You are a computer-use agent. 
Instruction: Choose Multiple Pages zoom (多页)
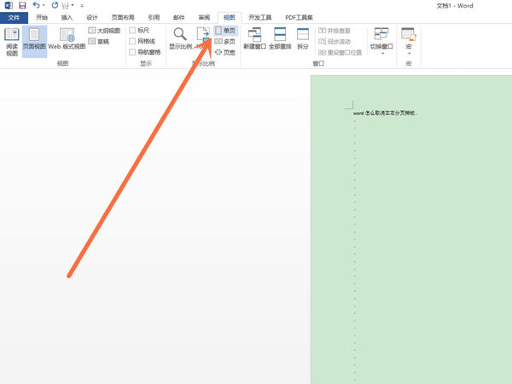click(x=225, y=42)
